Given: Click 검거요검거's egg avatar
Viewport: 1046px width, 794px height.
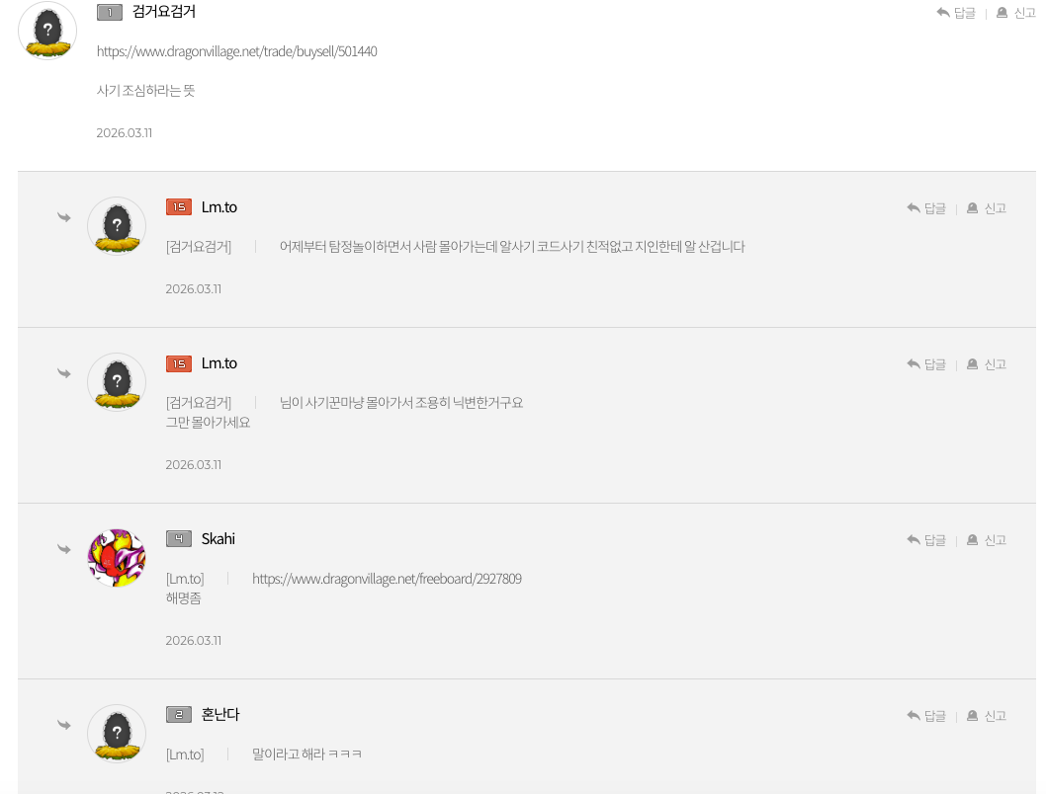Looking at the screenshot, I should pos(47,31).
